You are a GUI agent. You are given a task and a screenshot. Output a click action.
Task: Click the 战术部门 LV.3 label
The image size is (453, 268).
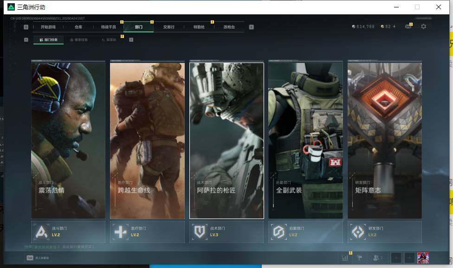click(214, 235)
